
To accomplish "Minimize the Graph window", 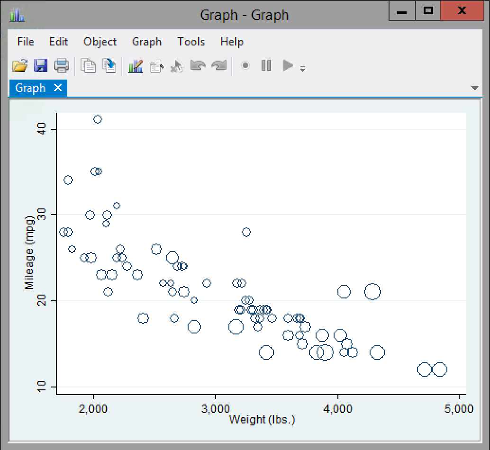I will [402, 10].
